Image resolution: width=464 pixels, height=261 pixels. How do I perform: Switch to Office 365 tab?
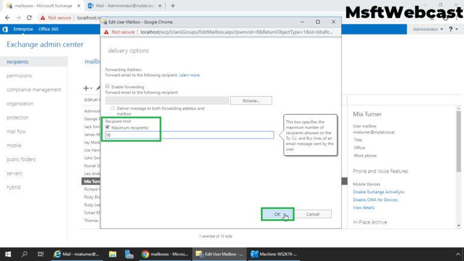coord(48,29)
